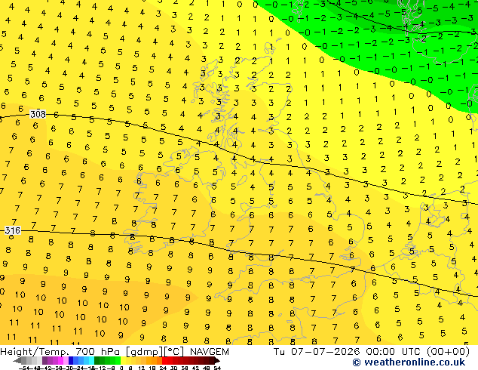This screenshot has height=370, width=478.
Task: Click the 308 height contour label
Action: point(38,115)
